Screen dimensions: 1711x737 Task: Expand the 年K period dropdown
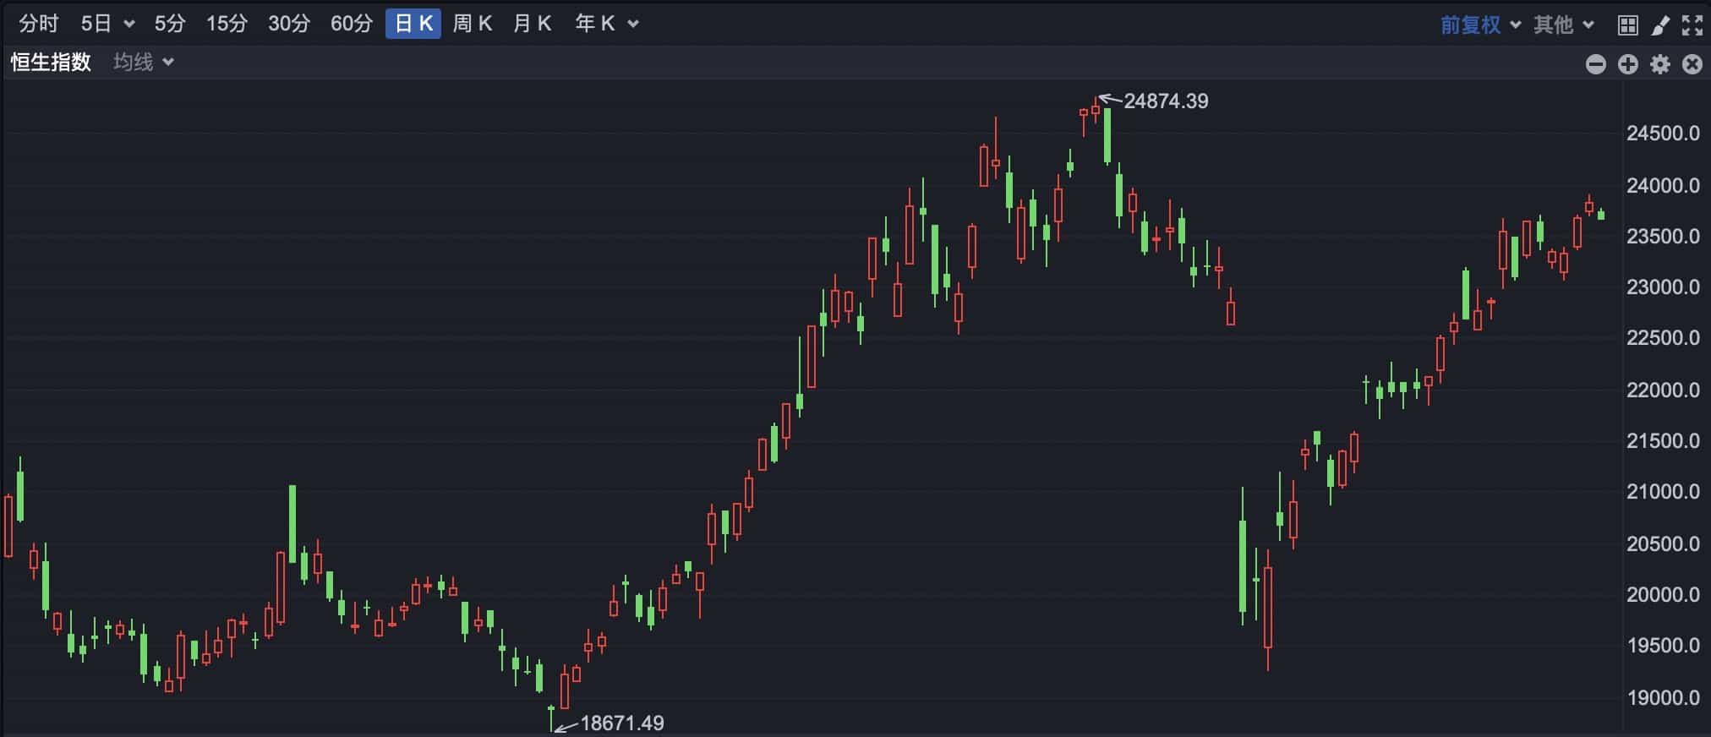point(606,24)
